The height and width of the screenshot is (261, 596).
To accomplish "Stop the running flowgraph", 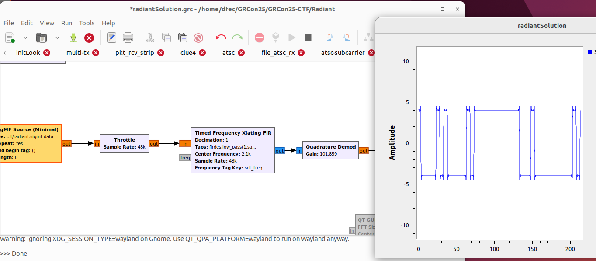I will (x=308, y=38).
